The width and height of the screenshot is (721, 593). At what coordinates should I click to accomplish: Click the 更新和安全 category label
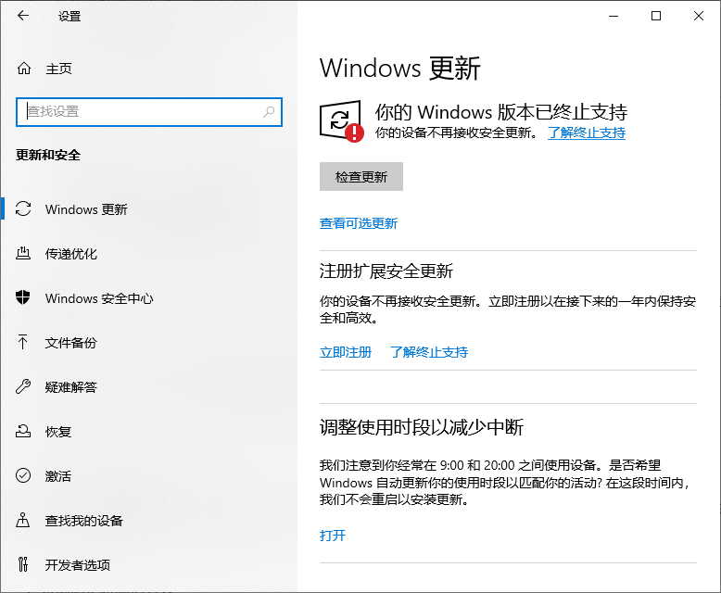(x=48, y=156)
